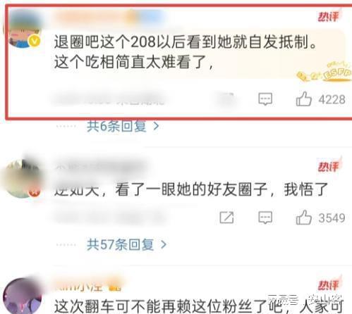Image resolution: width=352 pixels, height=314 pixels.
Task: Click the 热评 badge on second comment
Action: [329, 166]
